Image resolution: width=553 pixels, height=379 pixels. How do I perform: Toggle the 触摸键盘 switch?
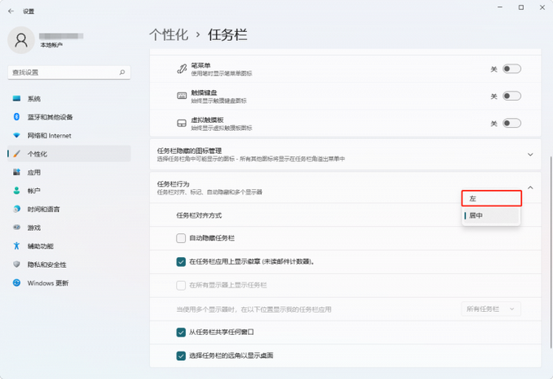(512, 96)
